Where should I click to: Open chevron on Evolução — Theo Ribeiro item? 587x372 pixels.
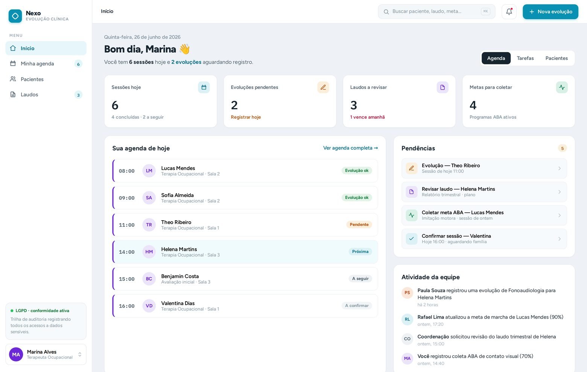560,168
